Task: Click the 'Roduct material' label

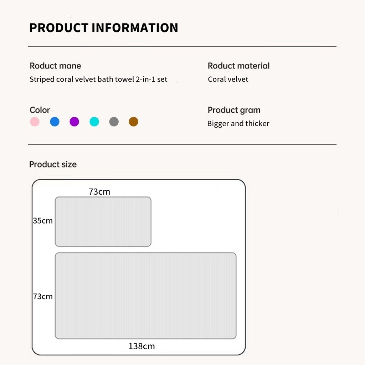Action: pos(238,66)
